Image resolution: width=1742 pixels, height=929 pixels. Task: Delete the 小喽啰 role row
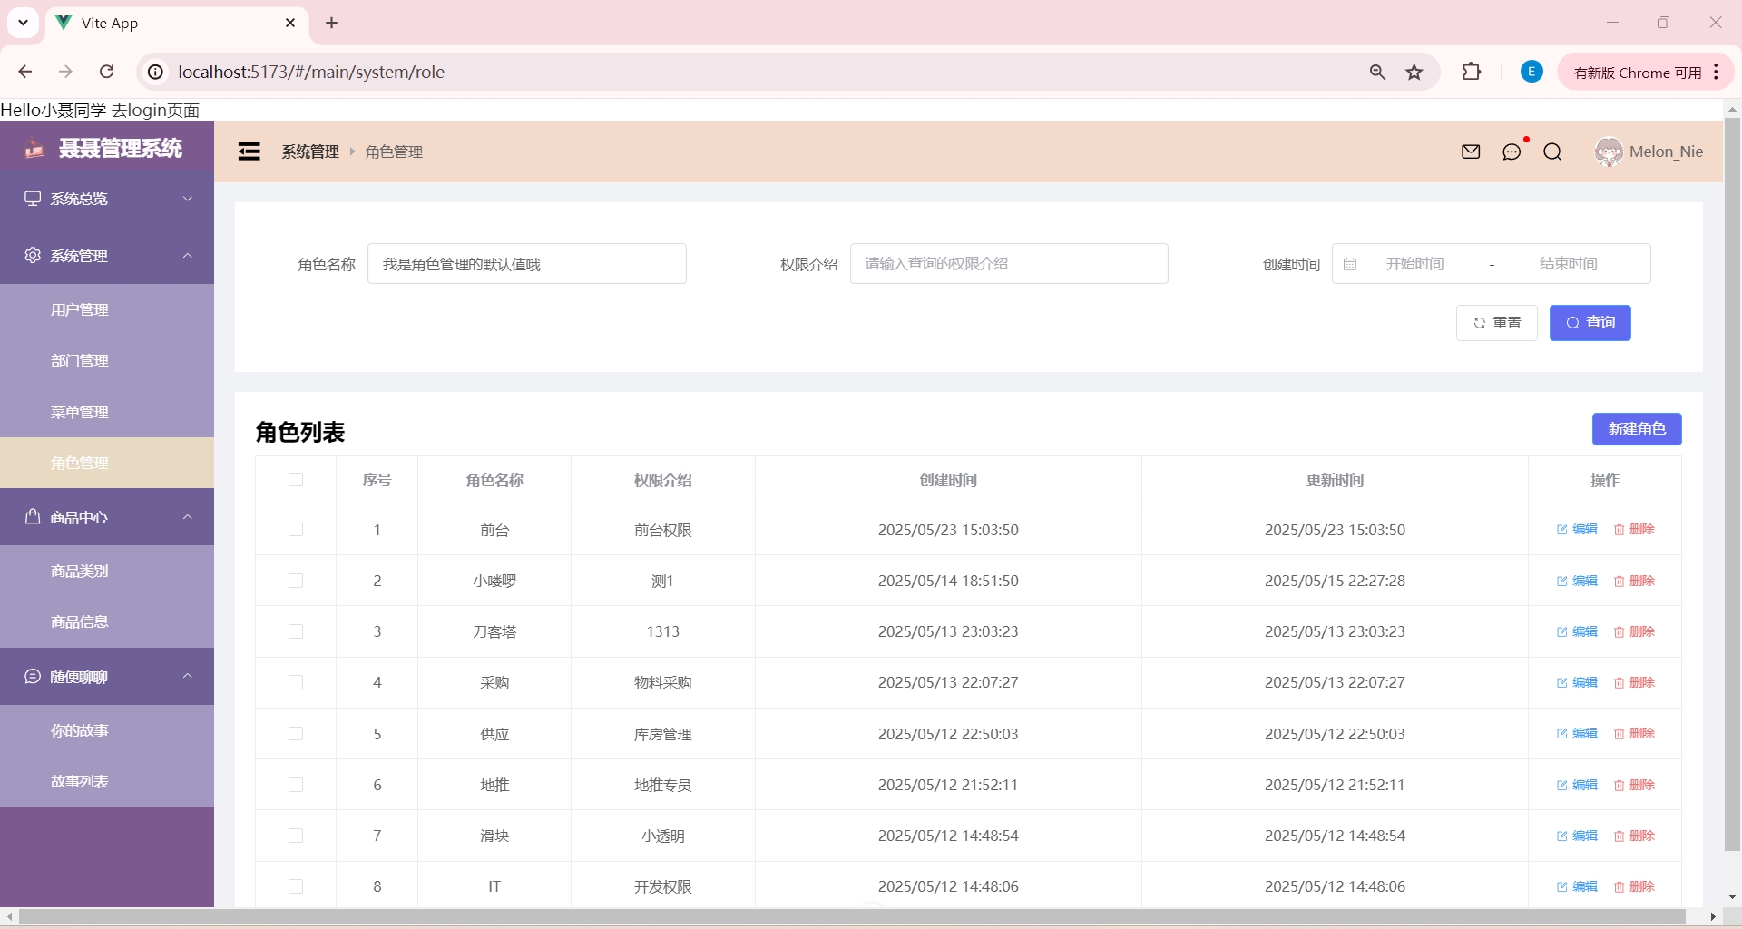pos(1634,581)
